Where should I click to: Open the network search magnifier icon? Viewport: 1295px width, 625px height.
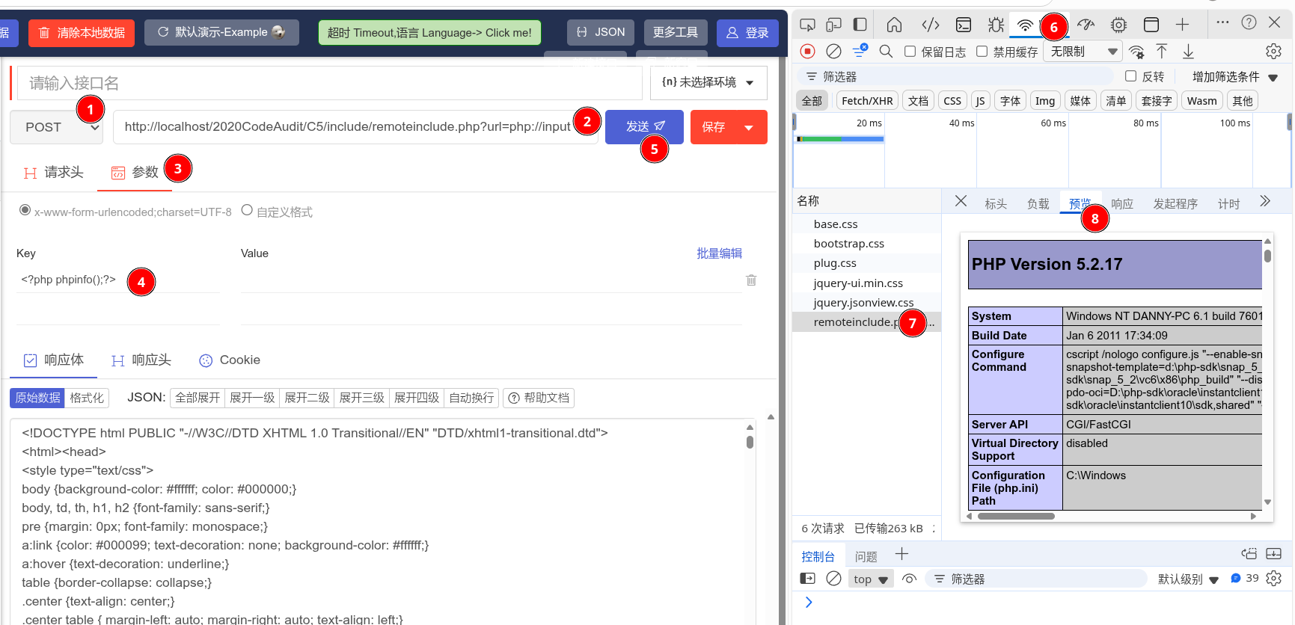886,52
